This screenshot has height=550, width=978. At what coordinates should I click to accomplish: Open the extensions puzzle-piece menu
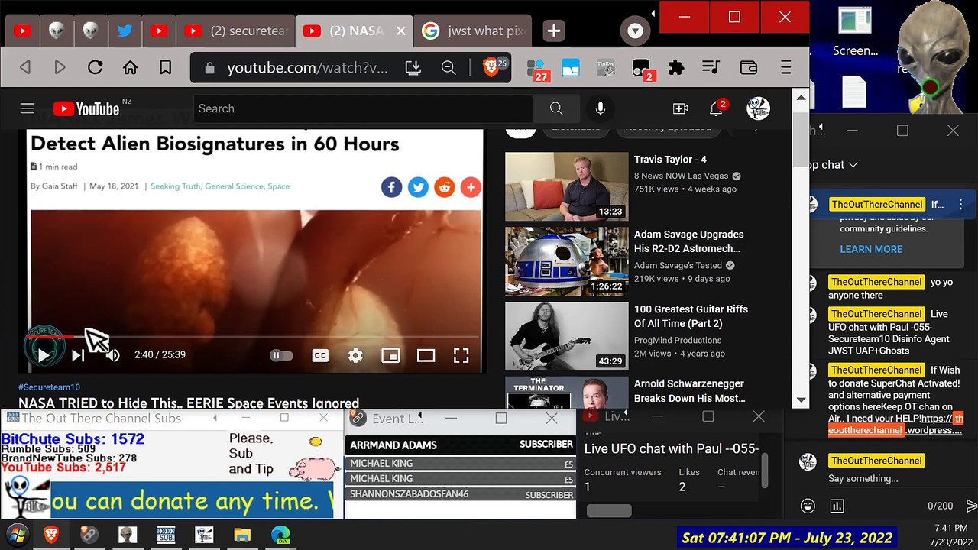(x=675, y=68)
